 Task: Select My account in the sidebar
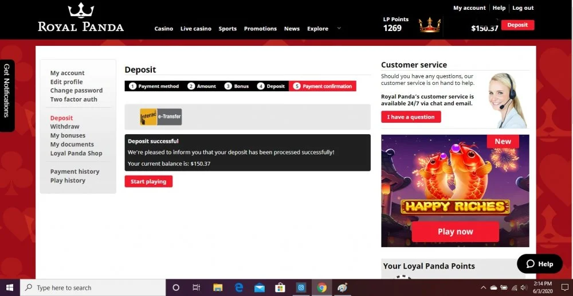[x=67, y=73]
